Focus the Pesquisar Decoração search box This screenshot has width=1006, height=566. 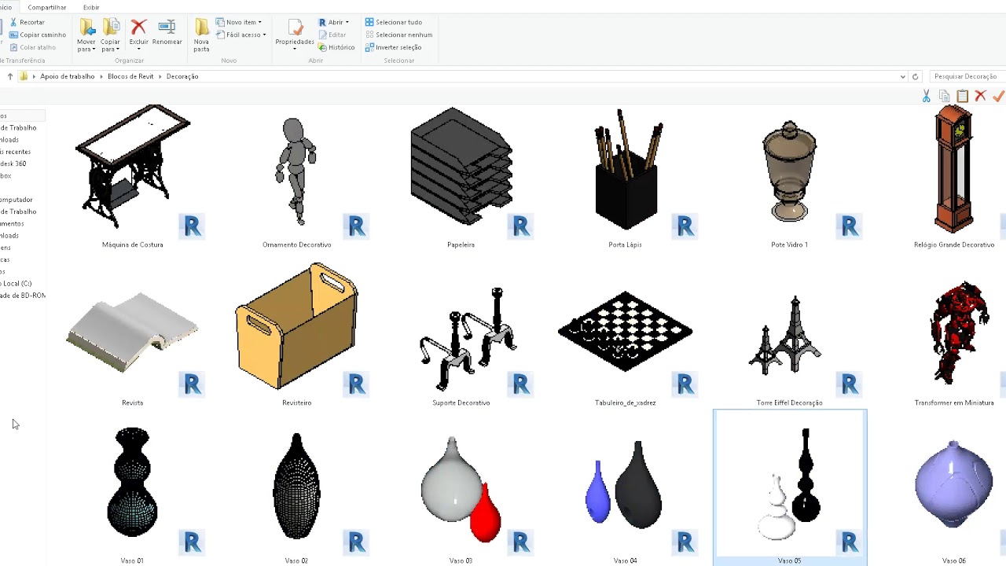[966, 76]
